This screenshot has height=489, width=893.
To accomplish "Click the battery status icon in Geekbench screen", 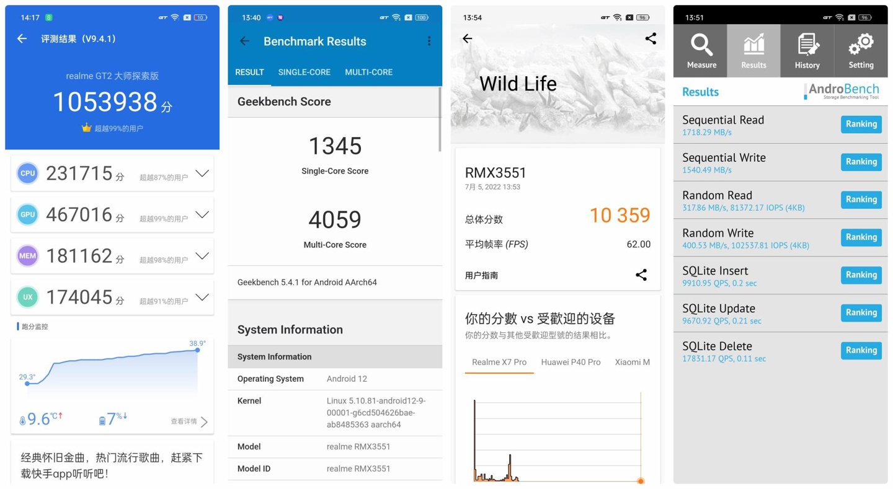I will pyautogui.click(x=422, y=17).
